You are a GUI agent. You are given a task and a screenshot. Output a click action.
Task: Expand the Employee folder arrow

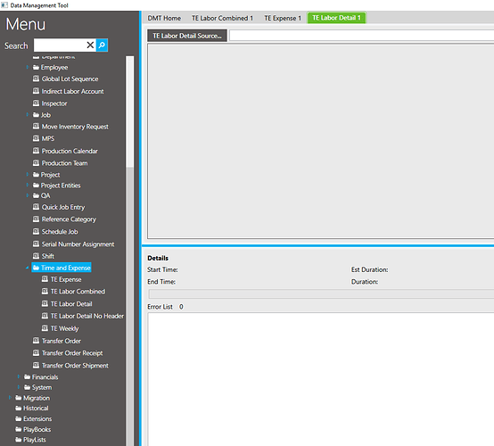coord(28,67)
